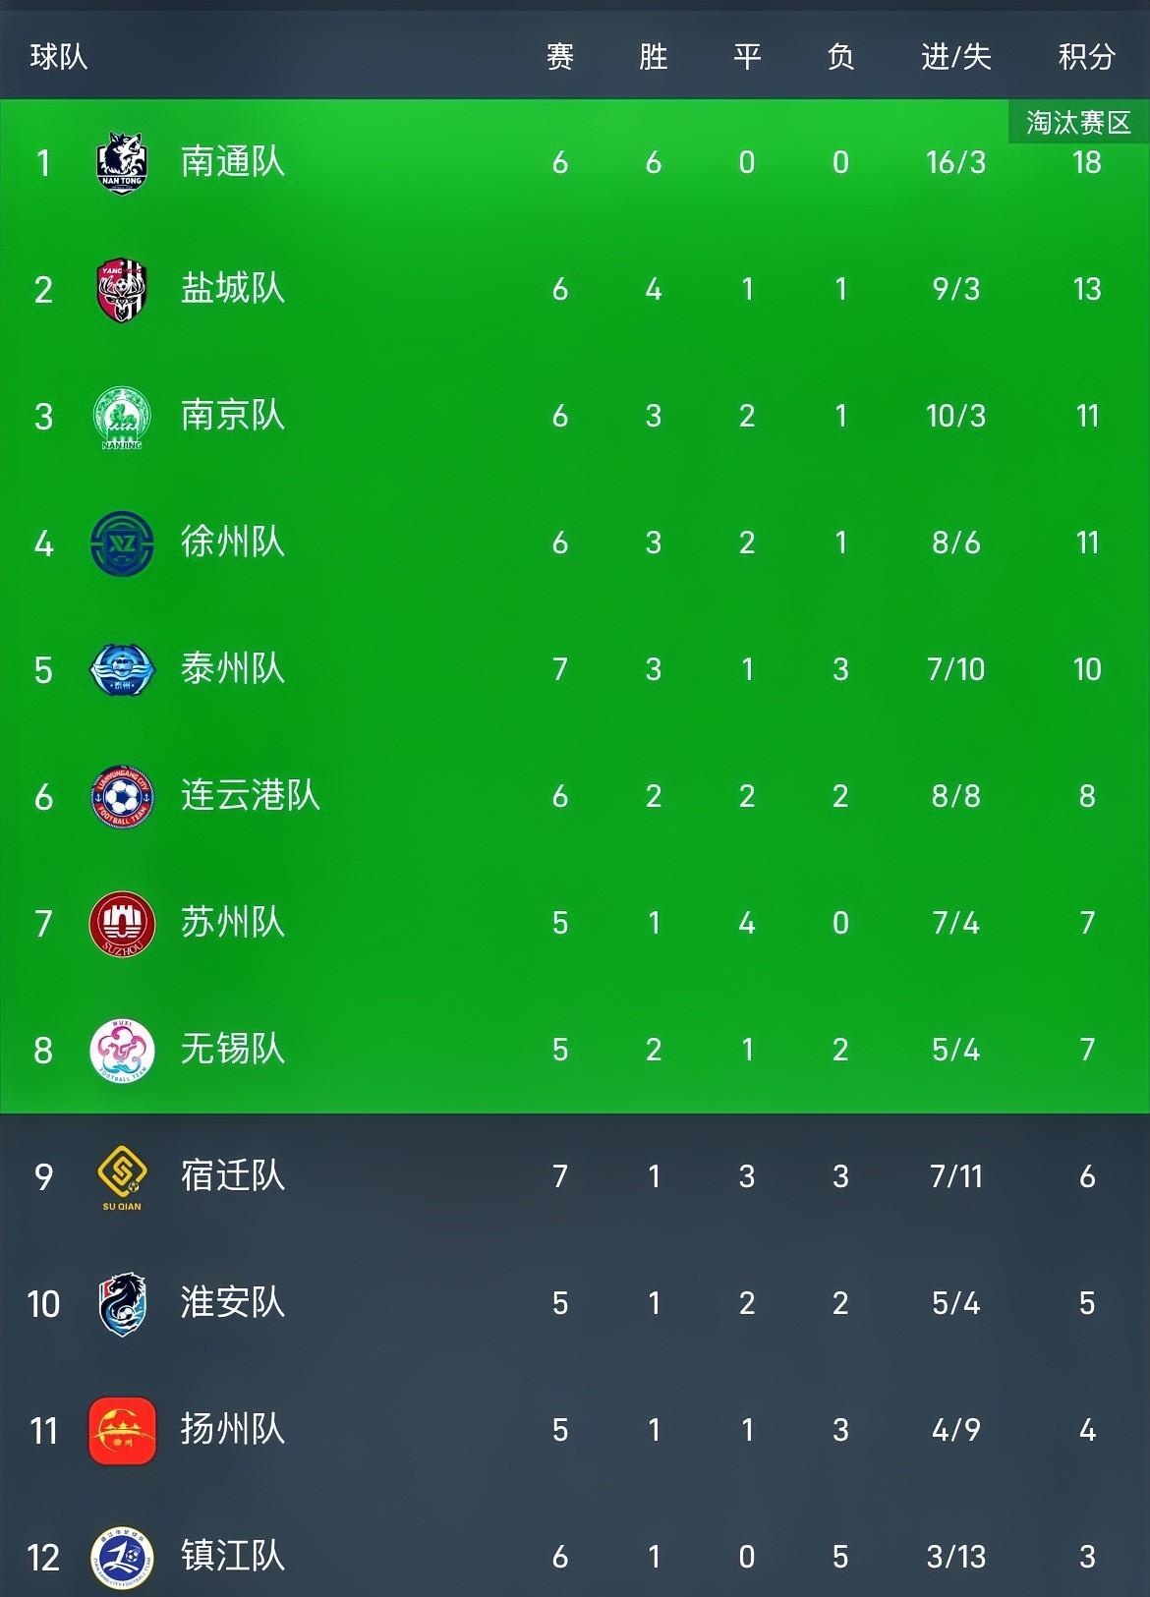1150x1597 pixels.
Task: Open the 连云港队 team name link
Action: (x=251, y=796)
